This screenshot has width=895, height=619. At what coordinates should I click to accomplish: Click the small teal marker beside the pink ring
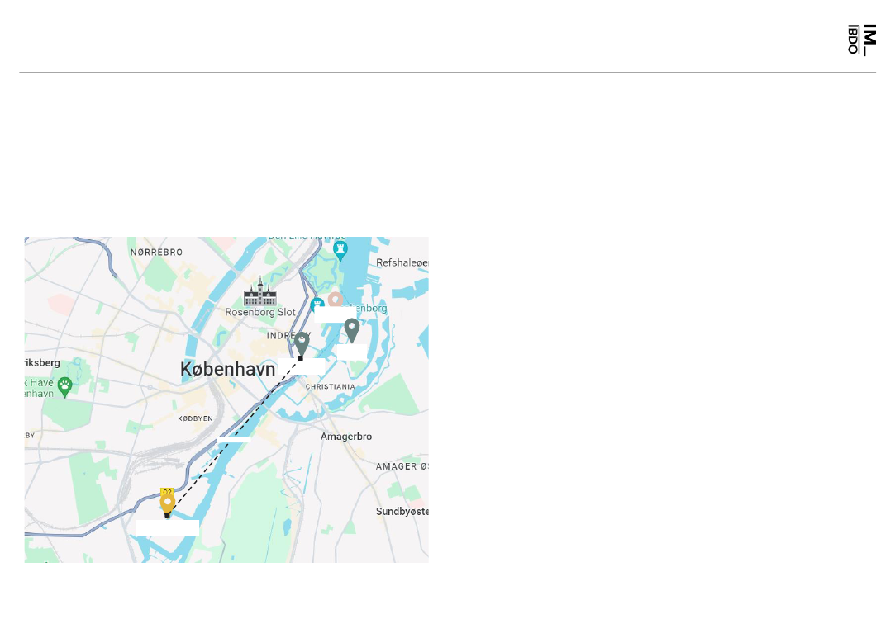[x=317, y=305]
